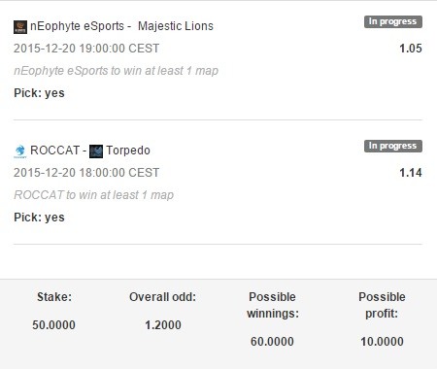Viewport: 437px width, 369px height.
Task: Select the ROCCAT team name
Action: coord(54,151)
